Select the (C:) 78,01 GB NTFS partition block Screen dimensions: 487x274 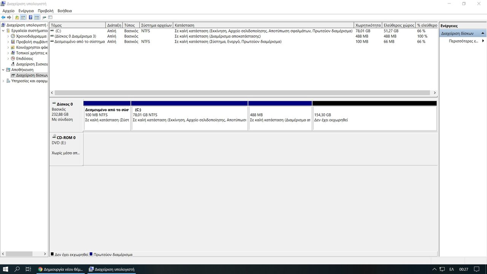(189, 116)
